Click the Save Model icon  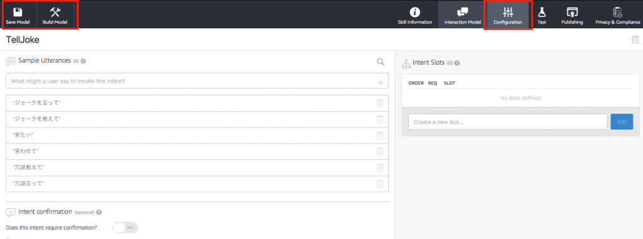[18, 12]
